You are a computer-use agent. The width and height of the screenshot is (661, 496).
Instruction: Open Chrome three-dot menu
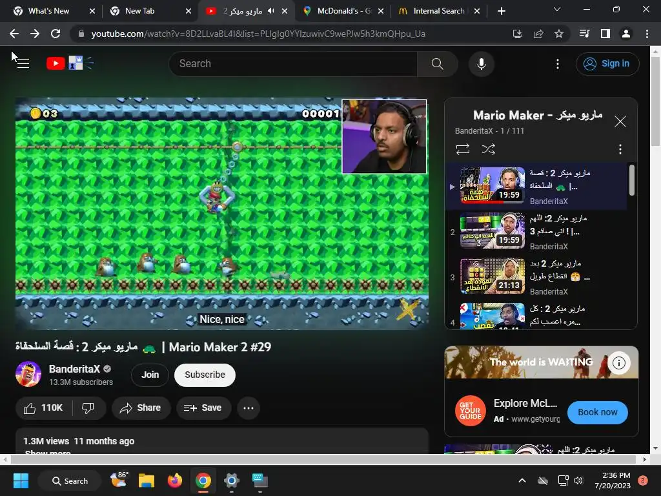pos(647,34)
